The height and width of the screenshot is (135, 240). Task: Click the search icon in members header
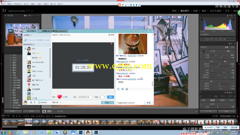click(49, 44)
